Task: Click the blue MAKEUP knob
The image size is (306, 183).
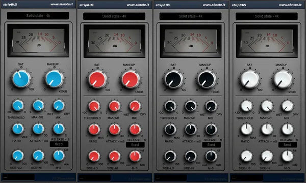Action: [x=54, y=79]
